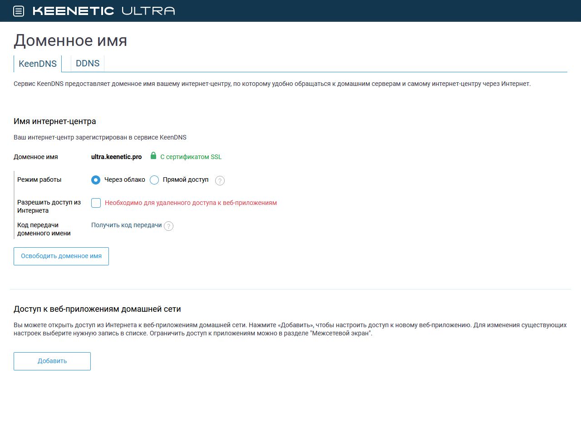Open help for the transfer code

coord(168,226)
